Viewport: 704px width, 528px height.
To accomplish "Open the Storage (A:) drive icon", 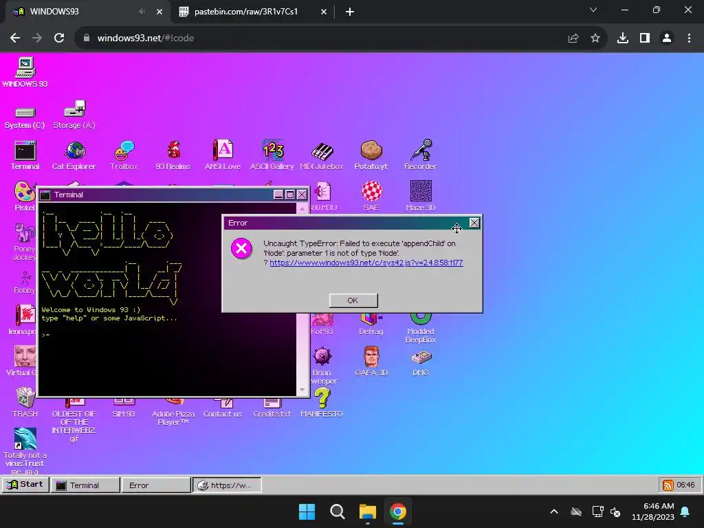I will 74,115.
